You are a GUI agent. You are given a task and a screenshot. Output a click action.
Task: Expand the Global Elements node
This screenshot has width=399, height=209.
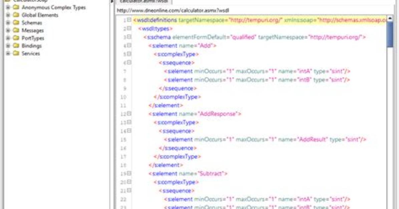point(8,15)
